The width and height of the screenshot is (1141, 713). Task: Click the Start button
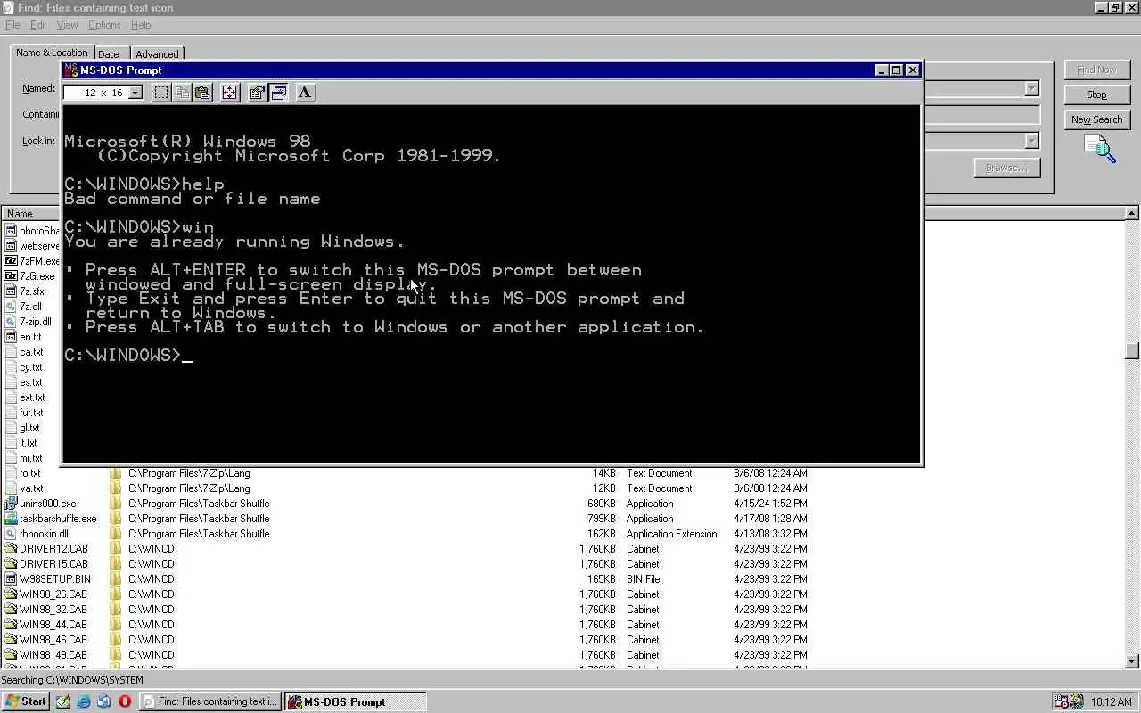pyautogui.click(x=26, y=701)
